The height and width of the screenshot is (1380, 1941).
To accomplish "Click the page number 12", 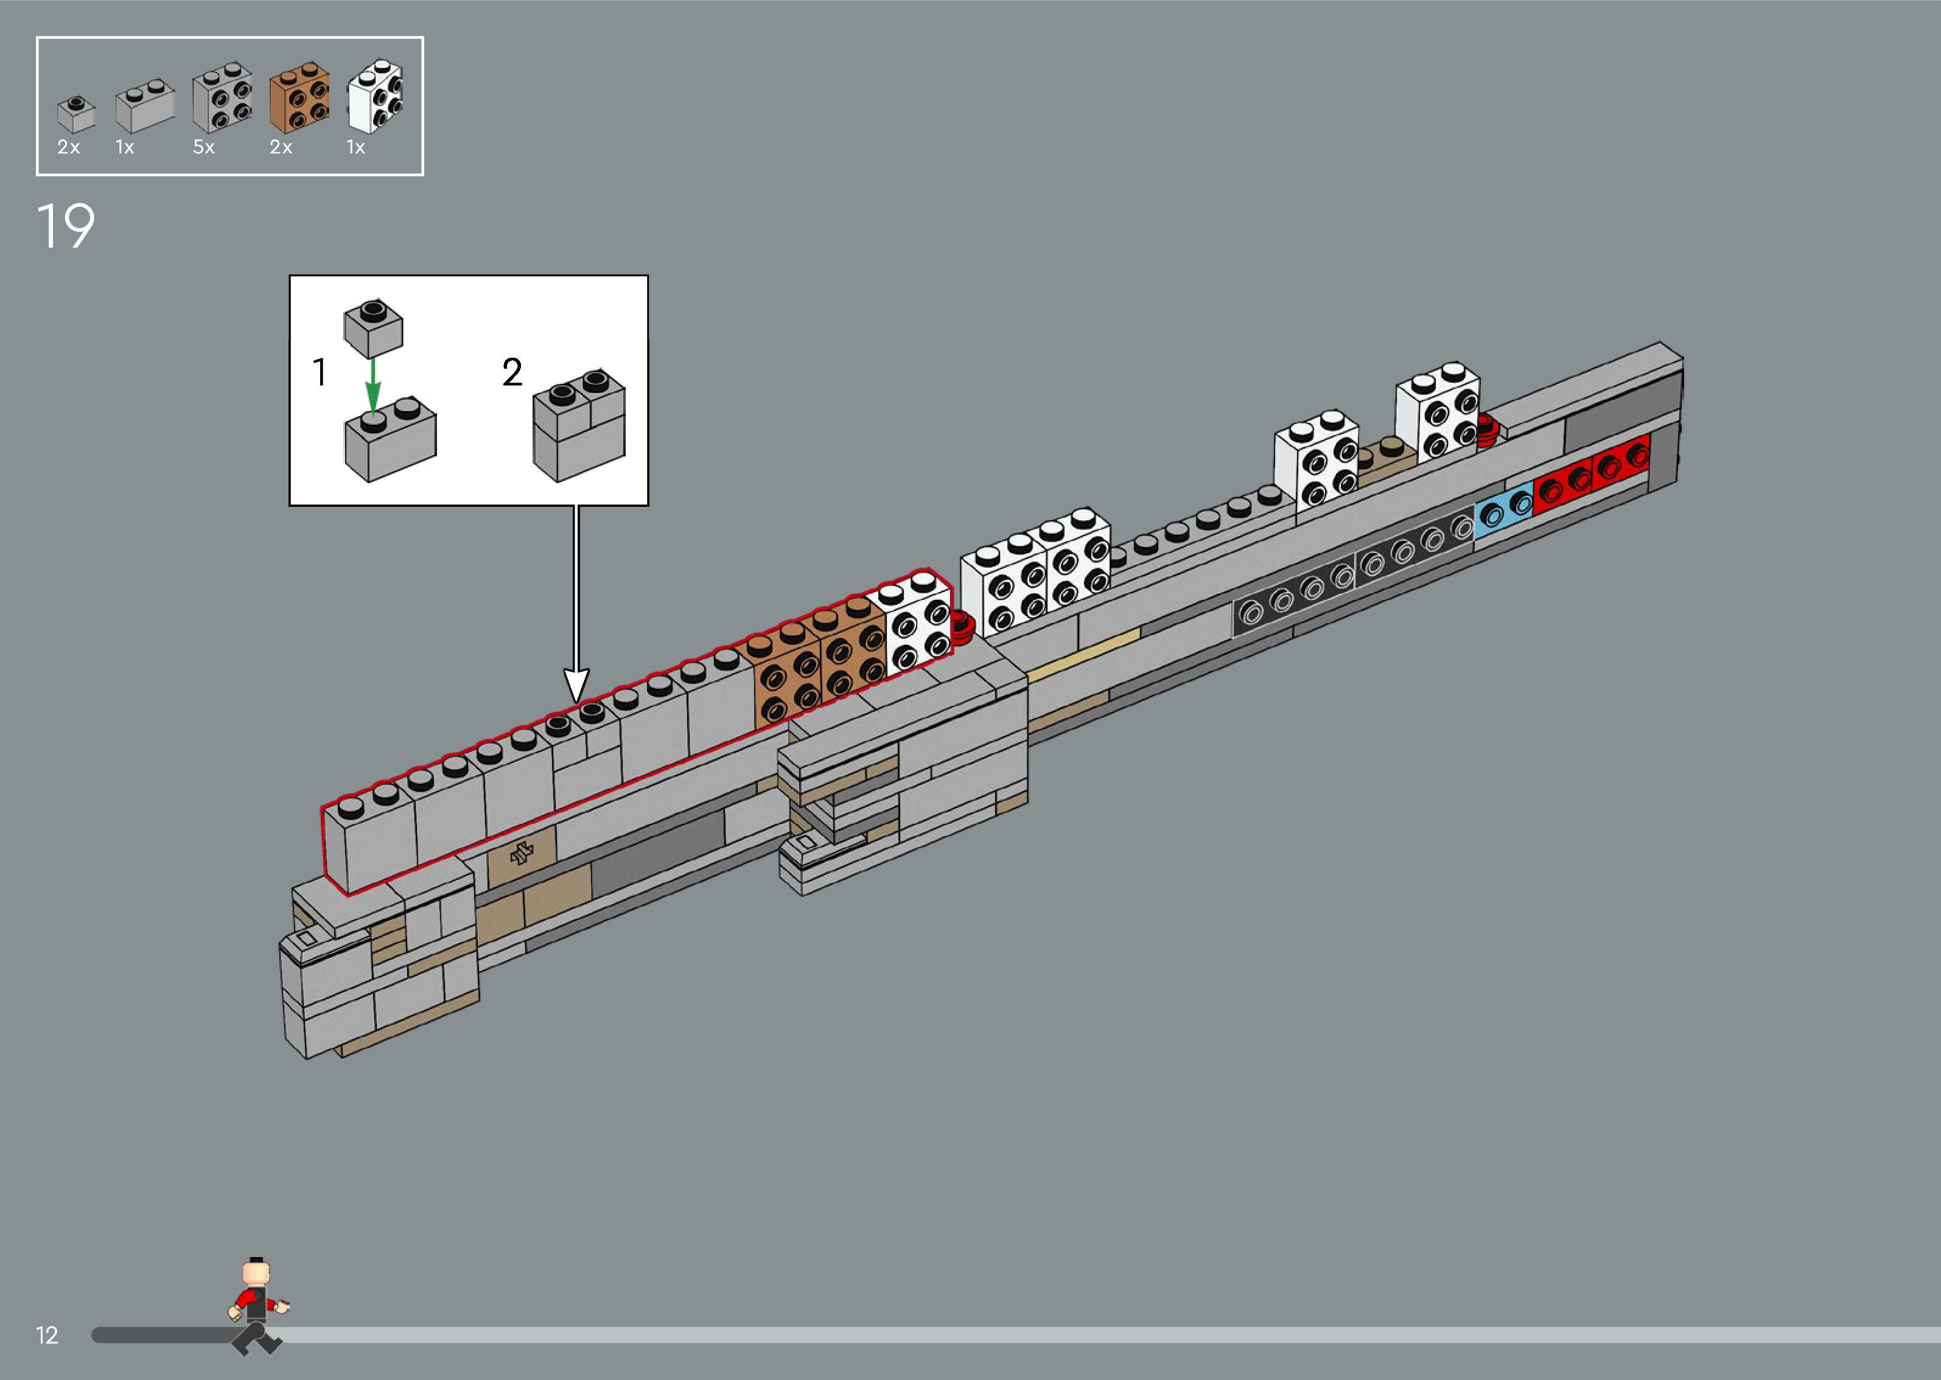I will (47, 1335).
